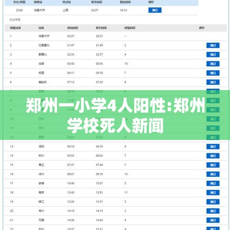
Task: Select station name 商丘
Action: pos(41,165)
